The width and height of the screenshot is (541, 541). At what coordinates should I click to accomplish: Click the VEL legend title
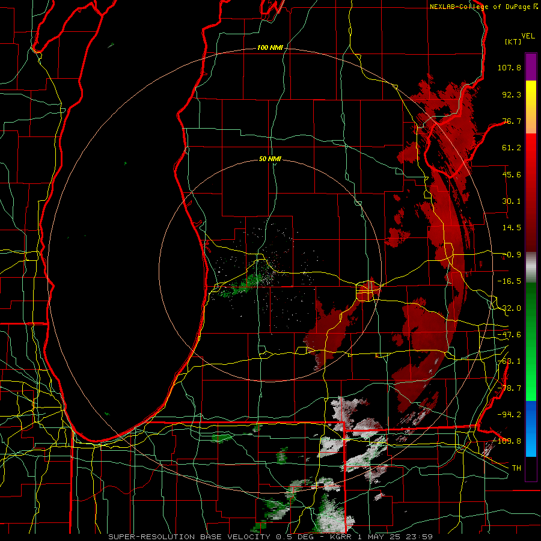[x=528, y=36]
